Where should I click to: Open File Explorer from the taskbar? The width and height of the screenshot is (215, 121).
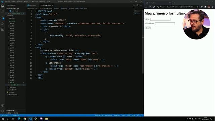pyautogui.click(x=46, y=119)
